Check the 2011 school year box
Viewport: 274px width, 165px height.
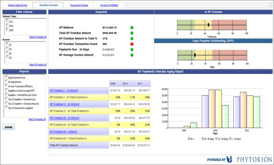click(7, 21)
